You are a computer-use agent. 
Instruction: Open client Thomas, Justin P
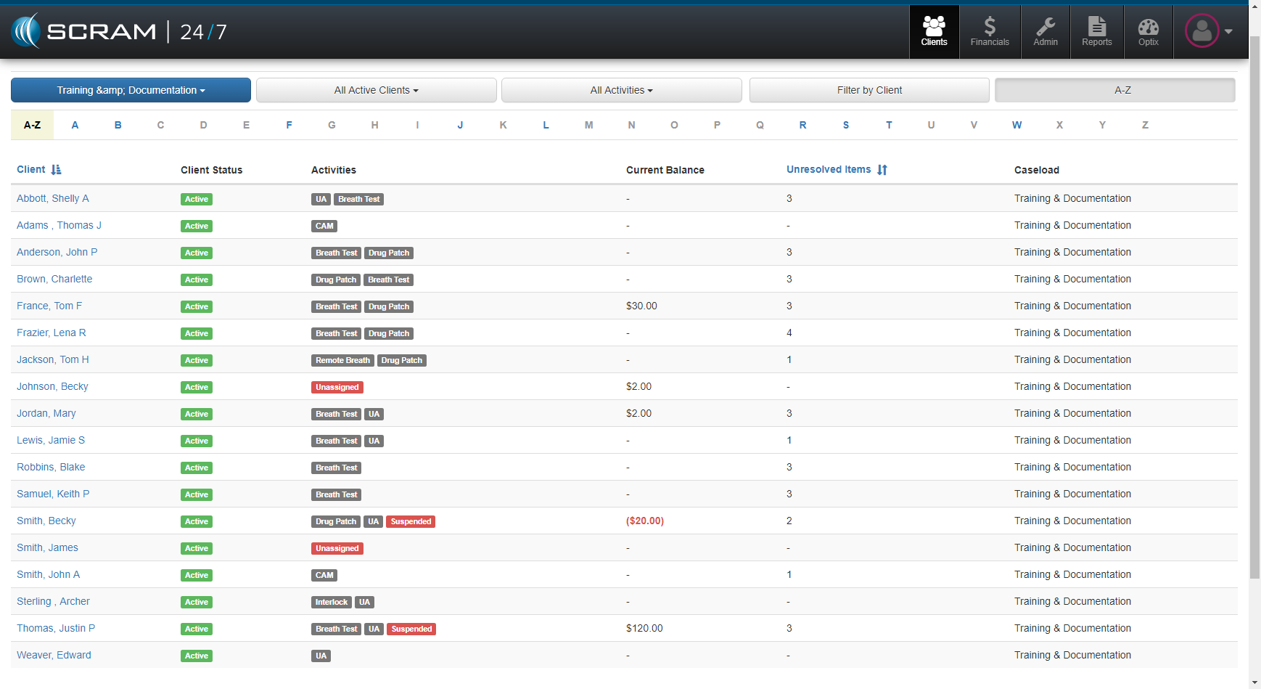[x=56, y=628]
